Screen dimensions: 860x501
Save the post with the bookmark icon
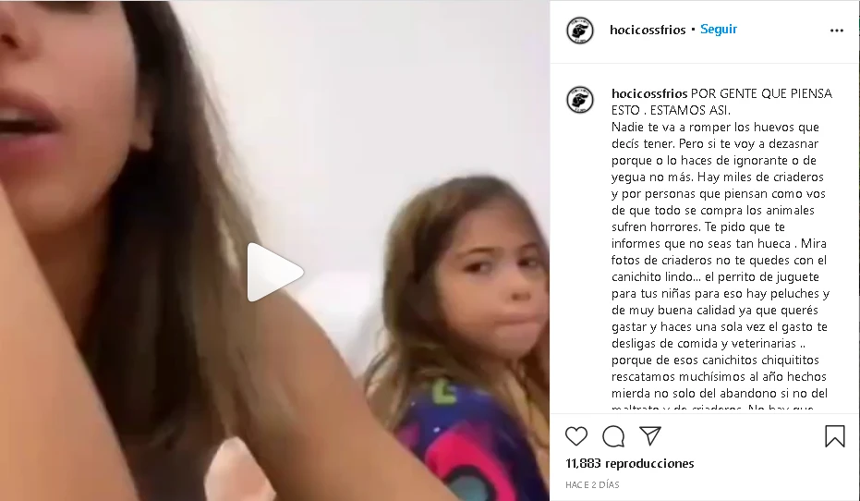point(835,436)
